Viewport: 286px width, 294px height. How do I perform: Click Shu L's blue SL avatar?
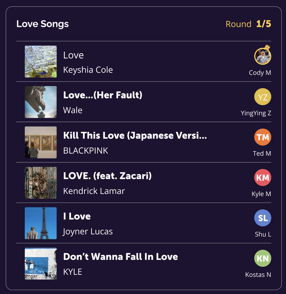coord(262,218)
